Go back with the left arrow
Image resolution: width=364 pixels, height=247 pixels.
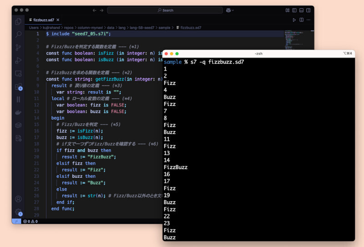click(x=95, y=10)
